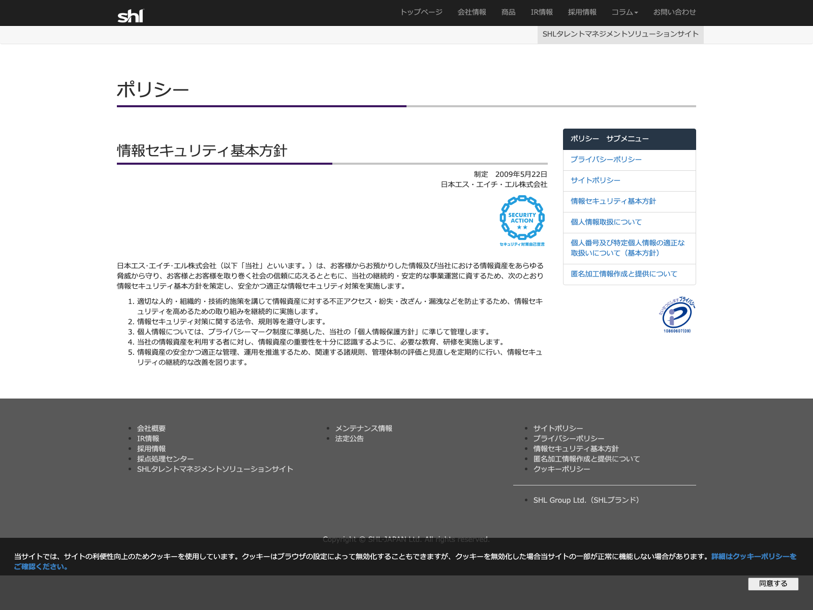Viewport: 813px width, 610px height.
Task: Open SHLタレントマネジメントソリューションサイト header button
Action: [620, 34]
